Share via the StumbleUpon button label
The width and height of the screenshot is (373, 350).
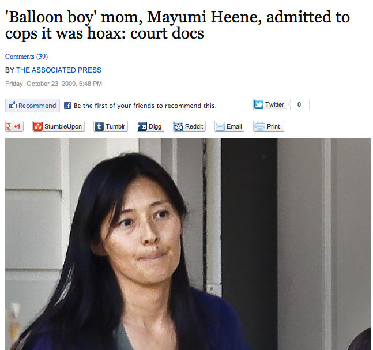[x=63, y=126]
